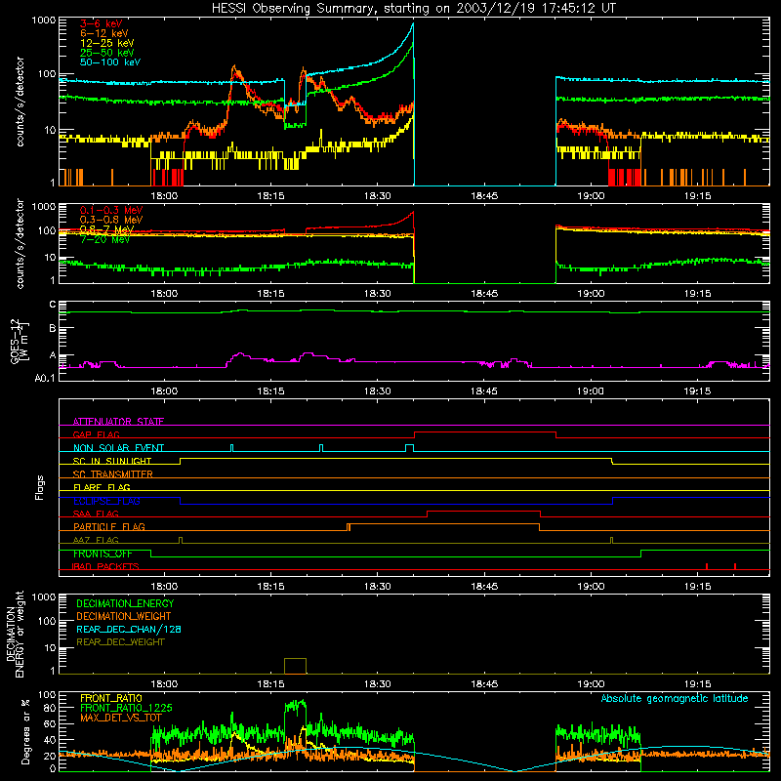781x781 pixels.
Task: Click the 0.3-0.8 MeV legend label
Action: [111, 220]
